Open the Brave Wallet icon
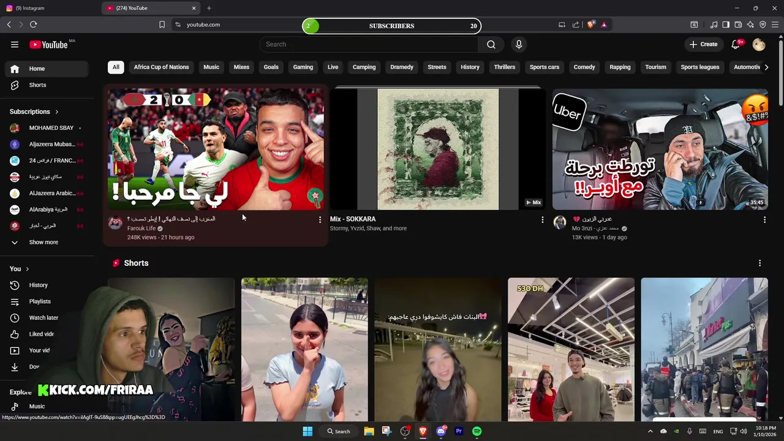 pyautogui.click(x=738, y=24)
